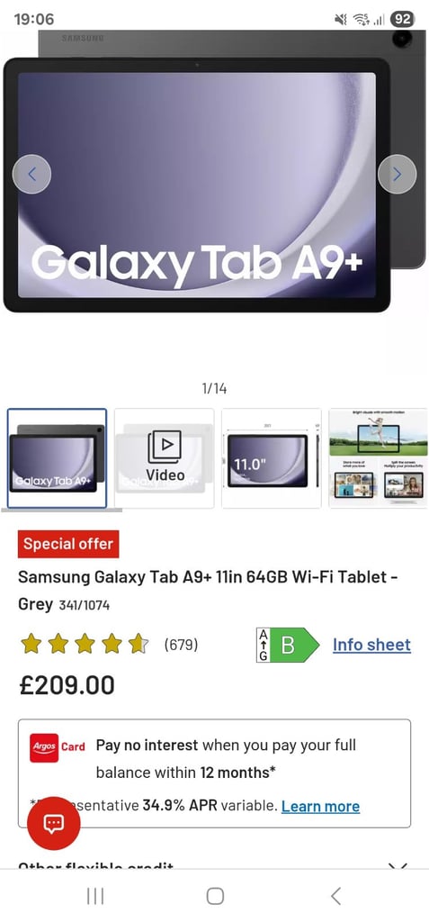
Task: View the star rating reviews (679)
Action: [110, 645]
